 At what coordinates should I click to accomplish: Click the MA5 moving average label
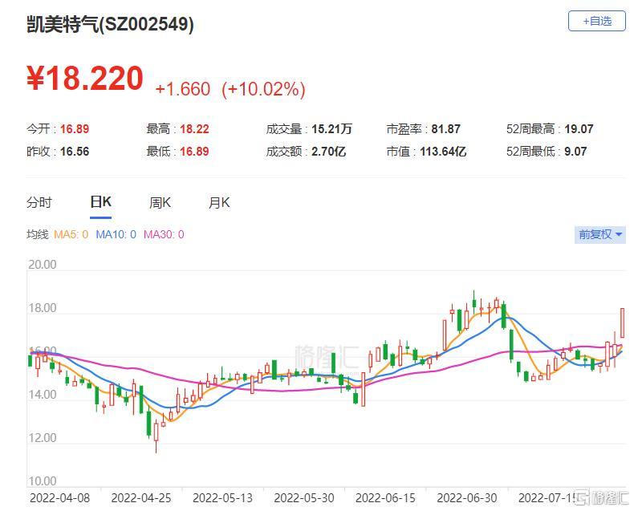71,234
